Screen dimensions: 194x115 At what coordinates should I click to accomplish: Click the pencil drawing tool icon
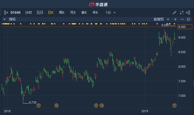(x=174, y=13)
